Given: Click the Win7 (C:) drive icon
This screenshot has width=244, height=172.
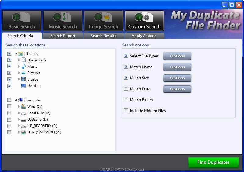Looking at the screenshot, I should 23,107.
